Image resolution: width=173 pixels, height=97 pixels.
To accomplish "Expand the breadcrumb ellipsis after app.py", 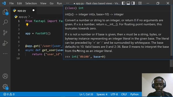I will click(32, 17).
